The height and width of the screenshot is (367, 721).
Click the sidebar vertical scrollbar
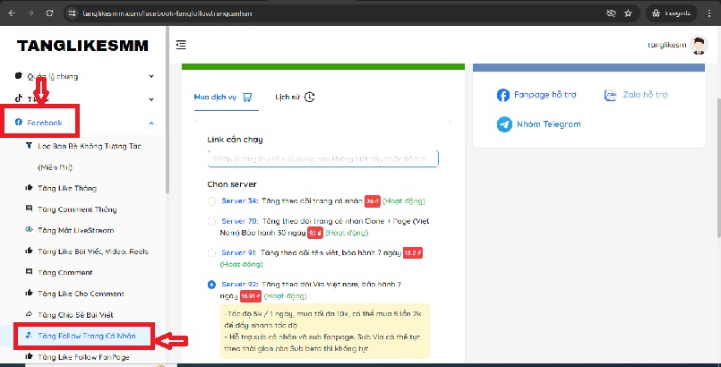[167, 110]
